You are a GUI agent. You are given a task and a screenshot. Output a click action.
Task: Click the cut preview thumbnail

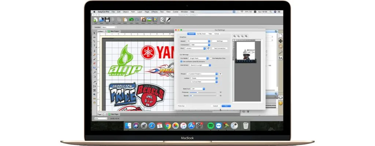246,53
